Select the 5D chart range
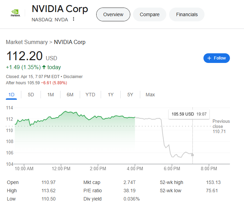This screenshot has height=206, width=244. 31,95
